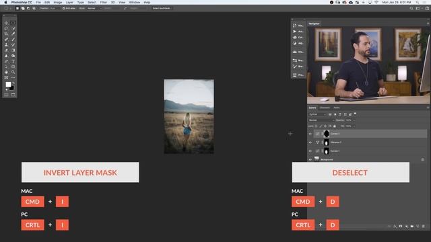This screenshot has width=431, height=242.
Task: Toggle the Anti-alias checkbox
Action: 64,9
